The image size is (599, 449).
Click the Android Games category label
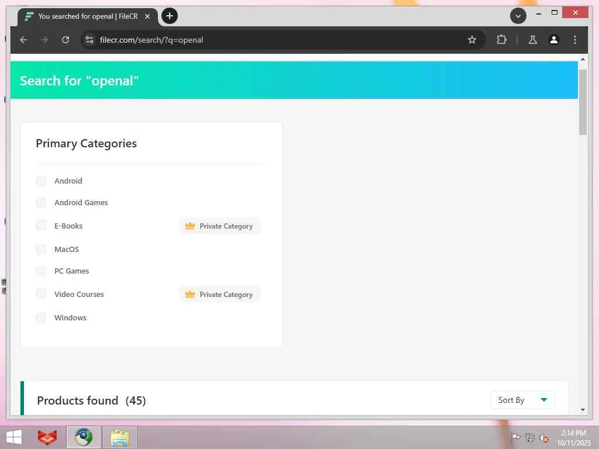coord(81,202)
